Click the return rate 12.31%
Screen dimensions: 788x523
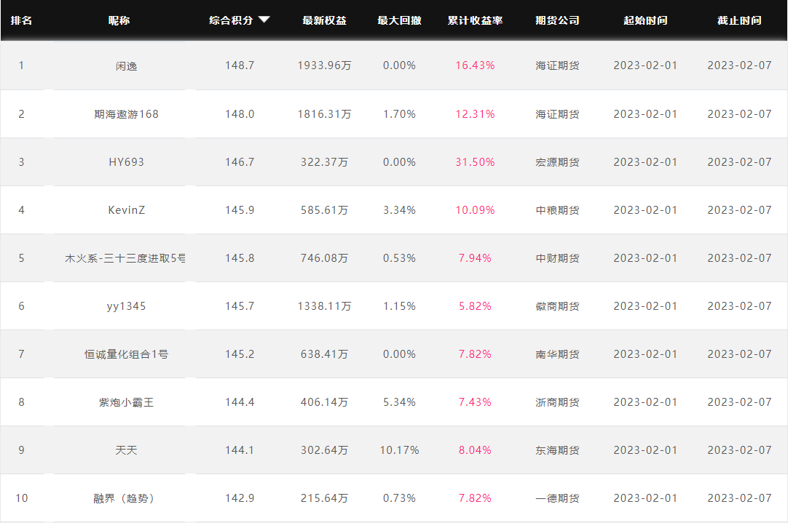pos(476,114)
